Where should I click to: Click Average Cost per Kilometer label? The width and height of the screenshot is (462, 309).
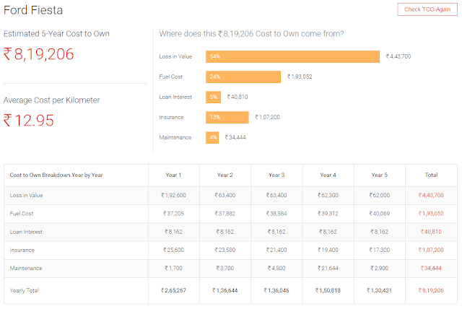(x=51, y=100)
